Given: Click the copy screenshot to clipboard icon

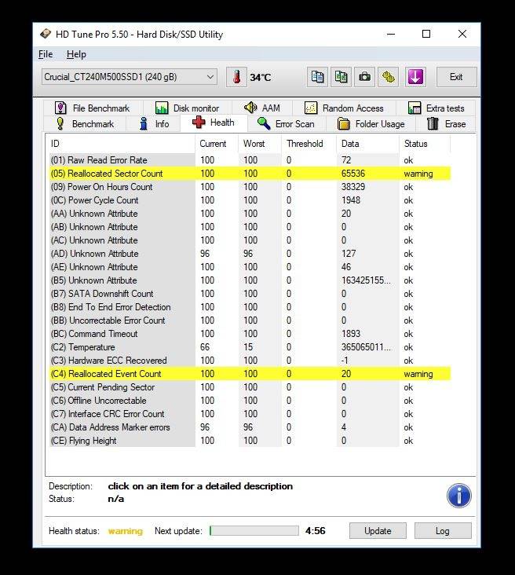Looking at the screenshot, I should tap(341, 77).
